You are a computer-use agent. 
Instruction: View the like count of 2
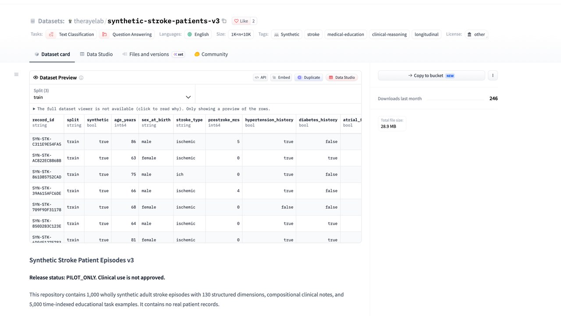(253, 21)
